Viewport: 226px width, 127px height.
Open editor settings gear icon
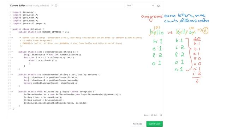[x=159, y=6]
